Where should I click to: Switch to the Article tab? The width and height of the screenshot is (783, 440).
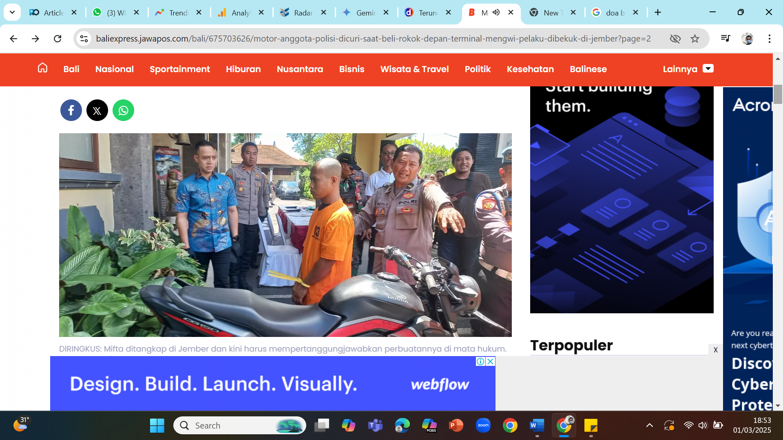46,13
